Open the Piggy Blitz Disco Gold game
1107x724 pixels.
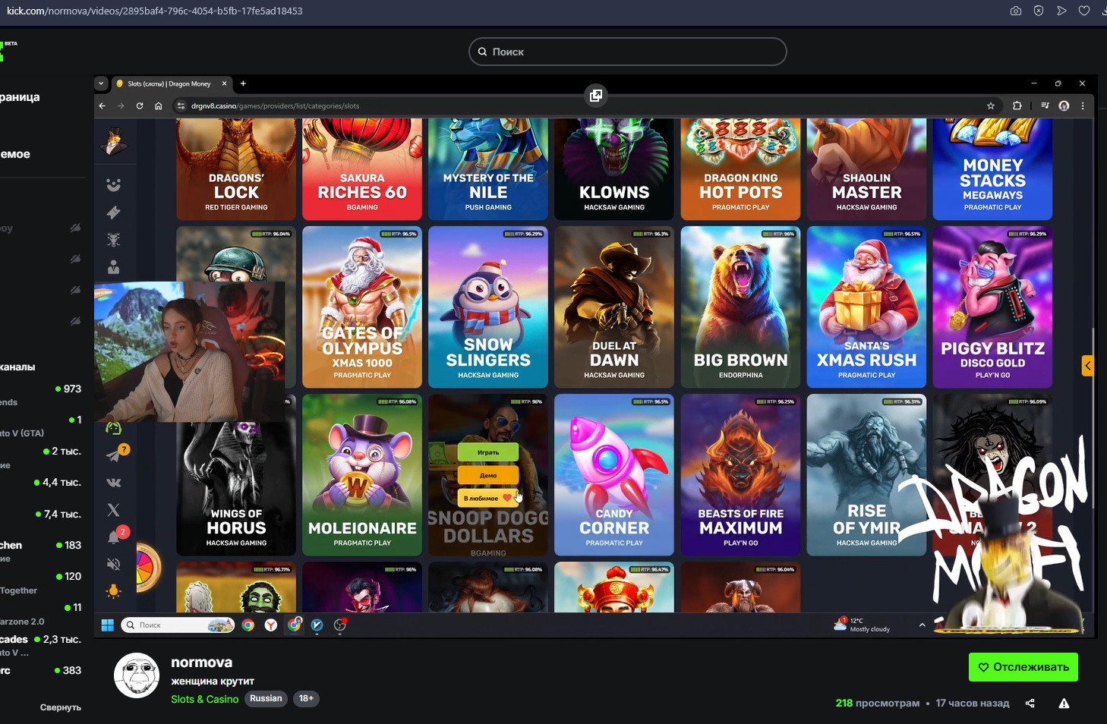click(x=992, y=307)
